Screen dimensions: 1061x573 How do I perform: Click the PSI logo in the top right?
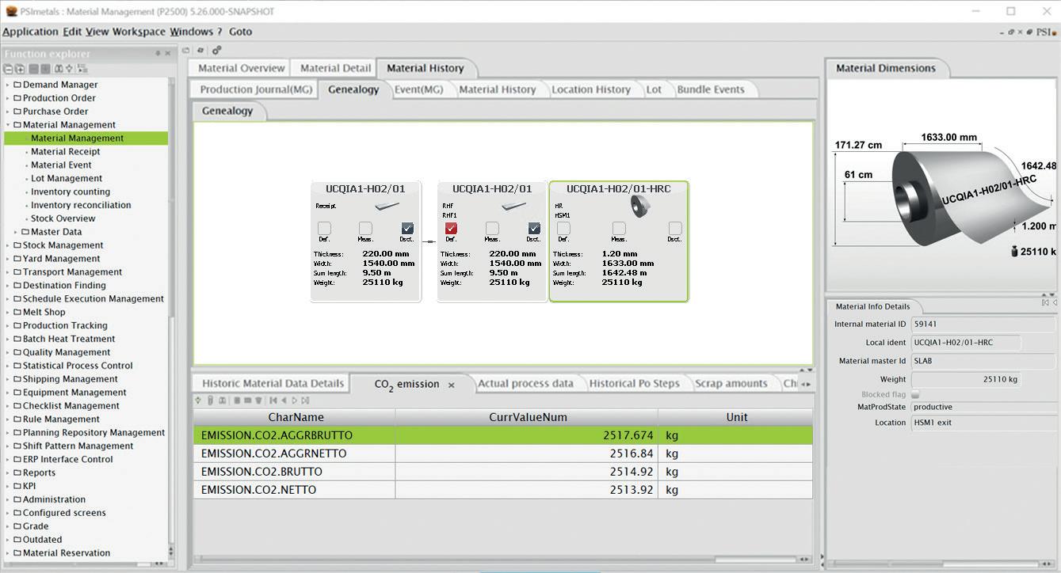coord(1046,32)
